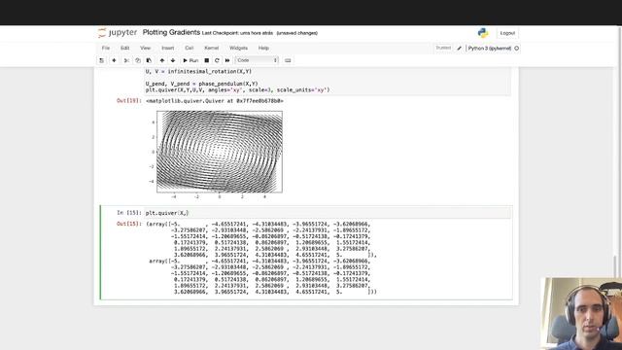Click the presenter webcam video overlay
Screen dimensions: 622x350
[581, 313]
